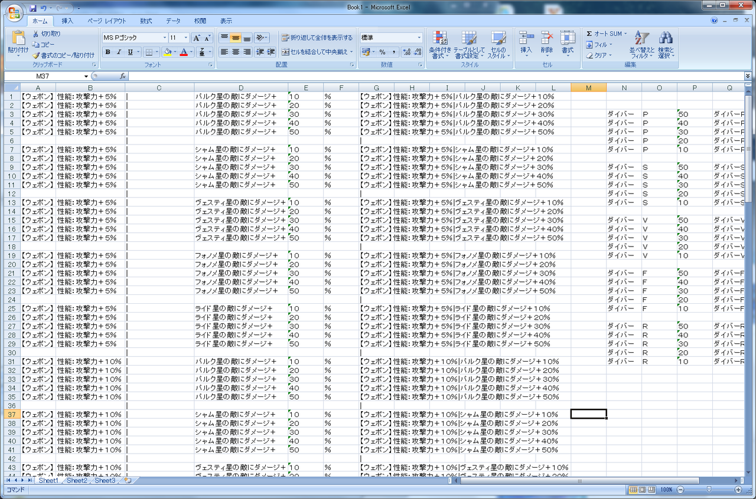The width and height of the screenshot is (756, 499).
Task: Switch to the 校閲 ribbon tab
Action: pos(200,21)
